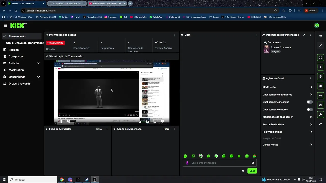This screenshot has height=183, width=326.
Task: Select Transmissão in left sidebar
Action: pyautogui.click(x=22, y=36)
